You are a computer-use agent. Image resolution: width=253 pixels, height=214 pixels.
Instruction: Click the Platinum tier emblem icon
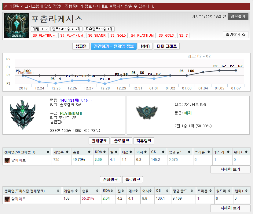click(23, 115)
